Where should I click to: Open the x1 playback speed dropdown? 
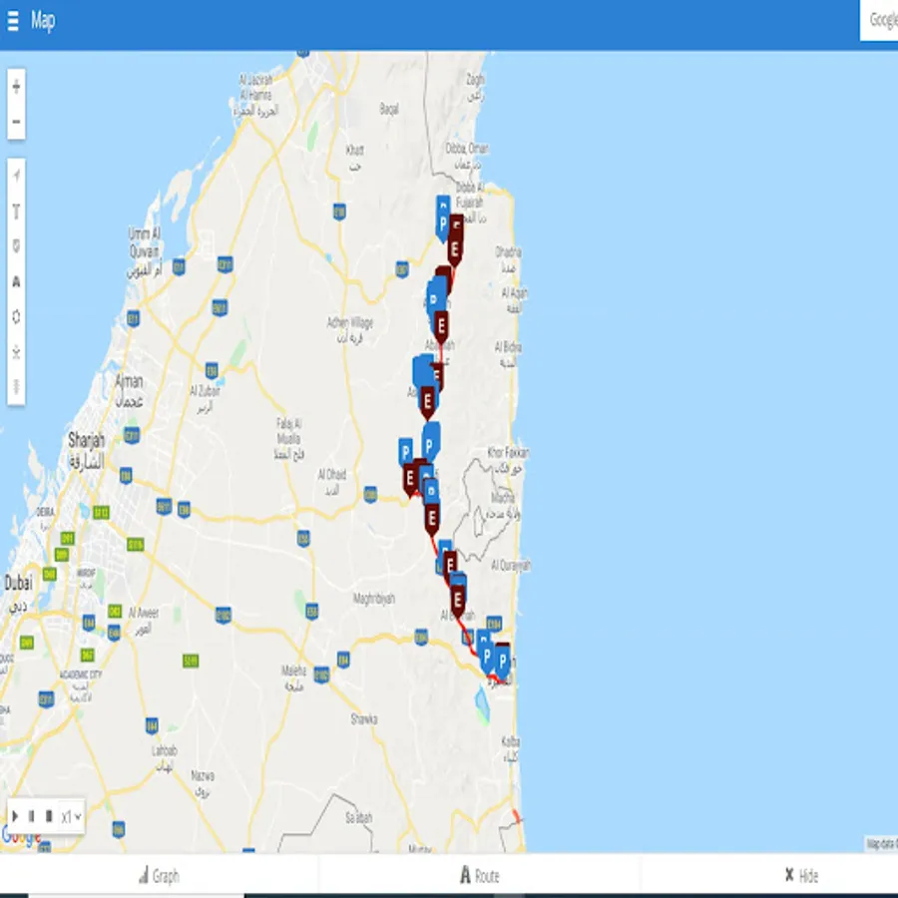coord(71,816)
